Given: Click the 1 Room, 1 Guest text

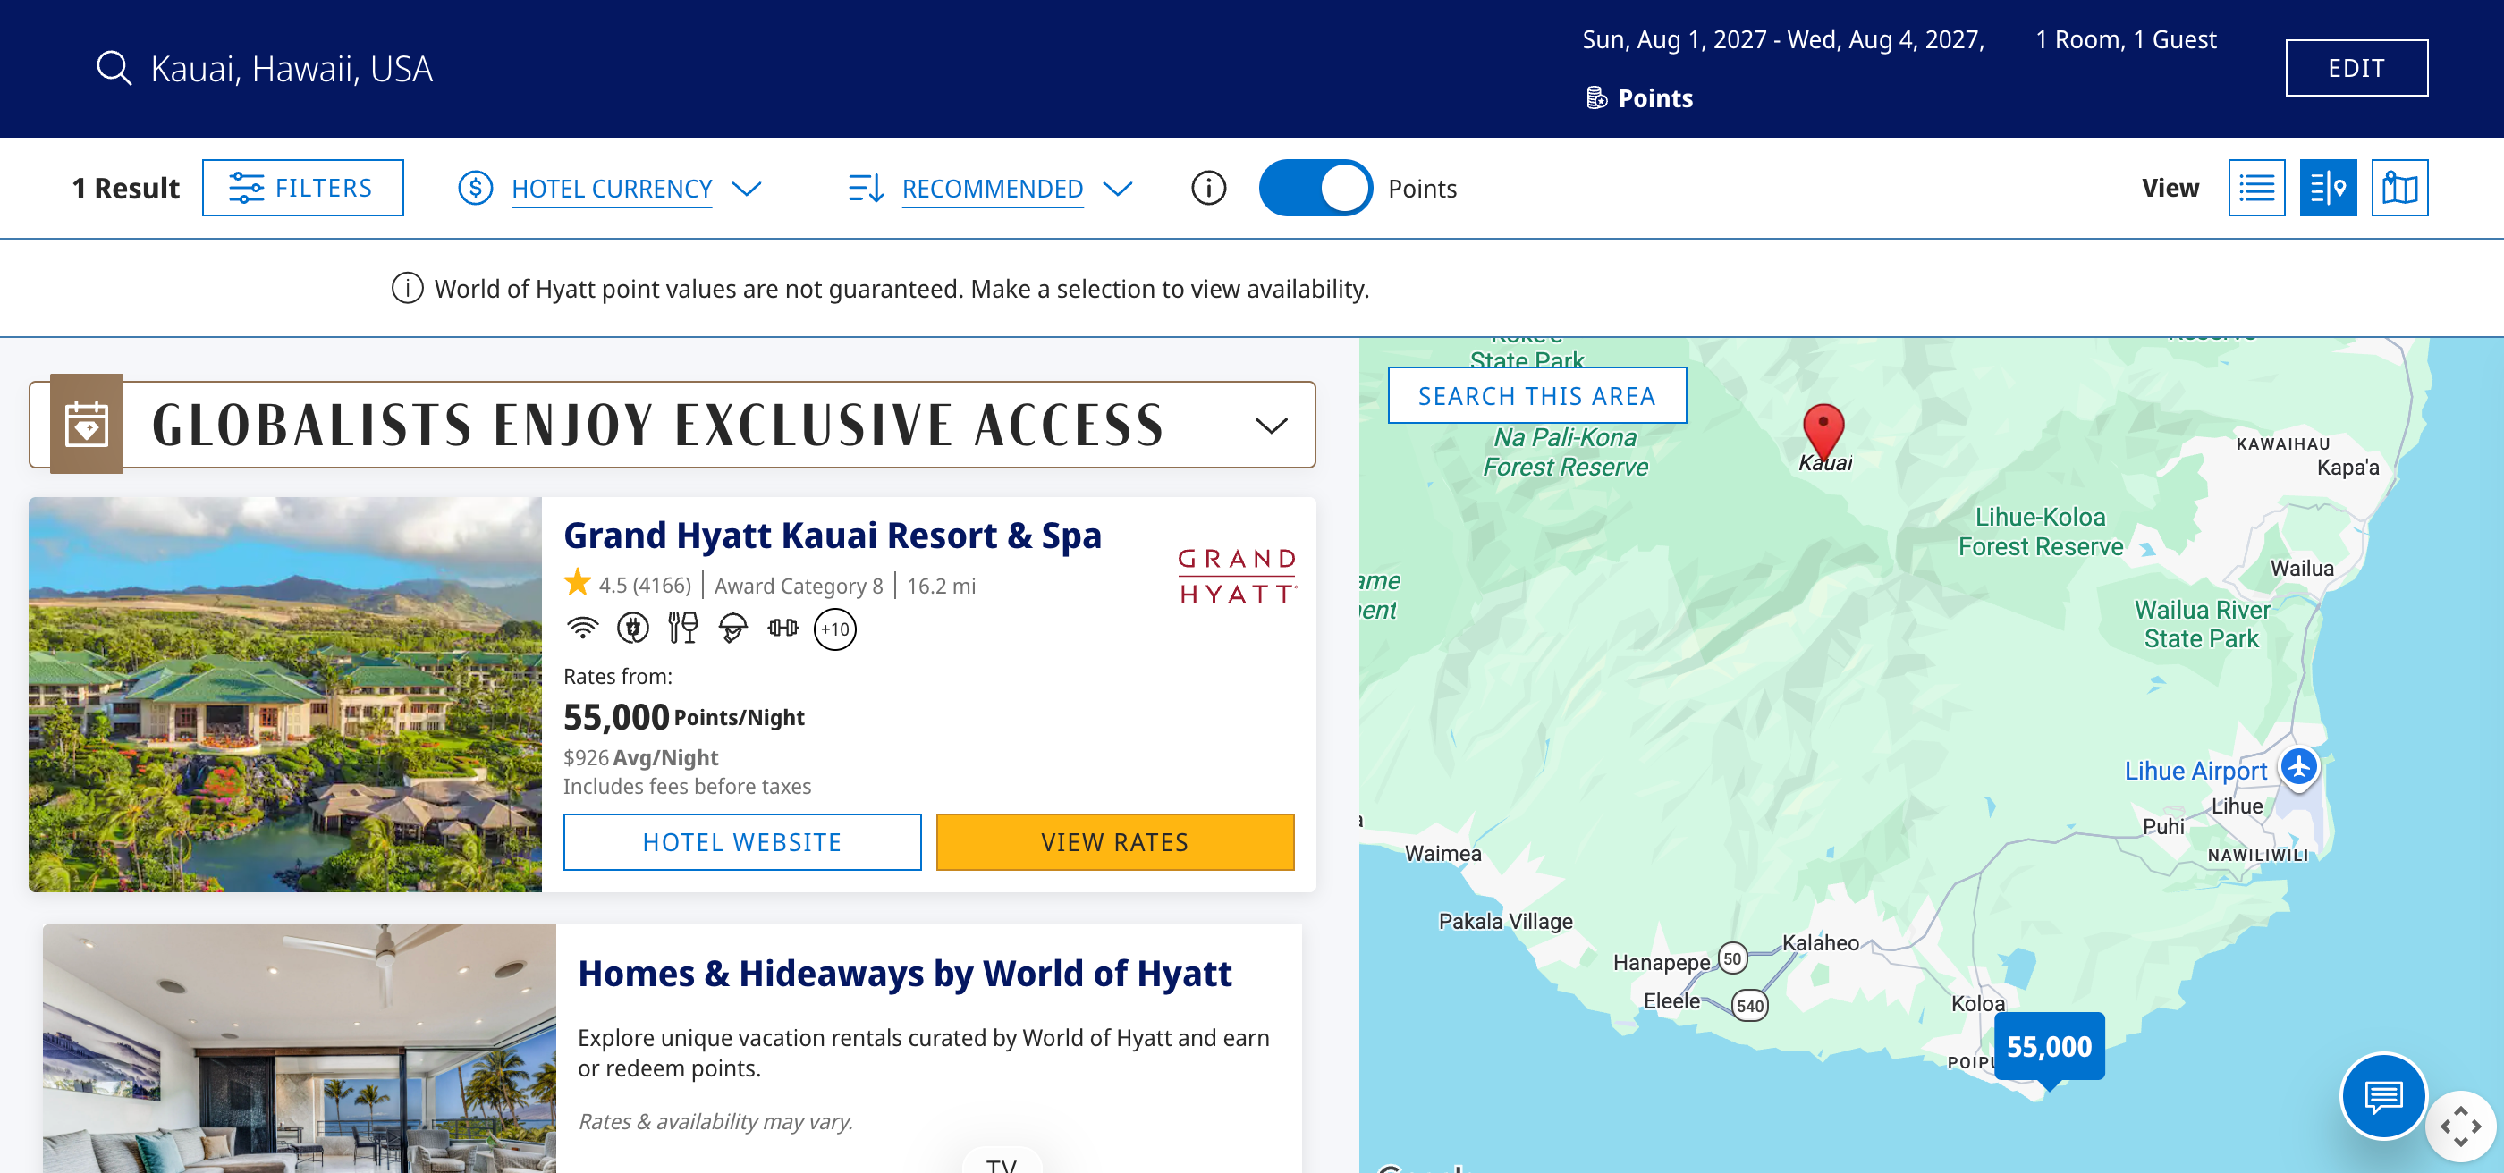Looking at the screenshot, I should coord(2125,40).
